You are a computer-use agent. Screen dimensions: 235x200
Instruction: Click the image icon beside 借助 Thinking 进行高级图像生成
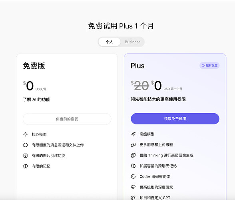click(x=133, y=155)
